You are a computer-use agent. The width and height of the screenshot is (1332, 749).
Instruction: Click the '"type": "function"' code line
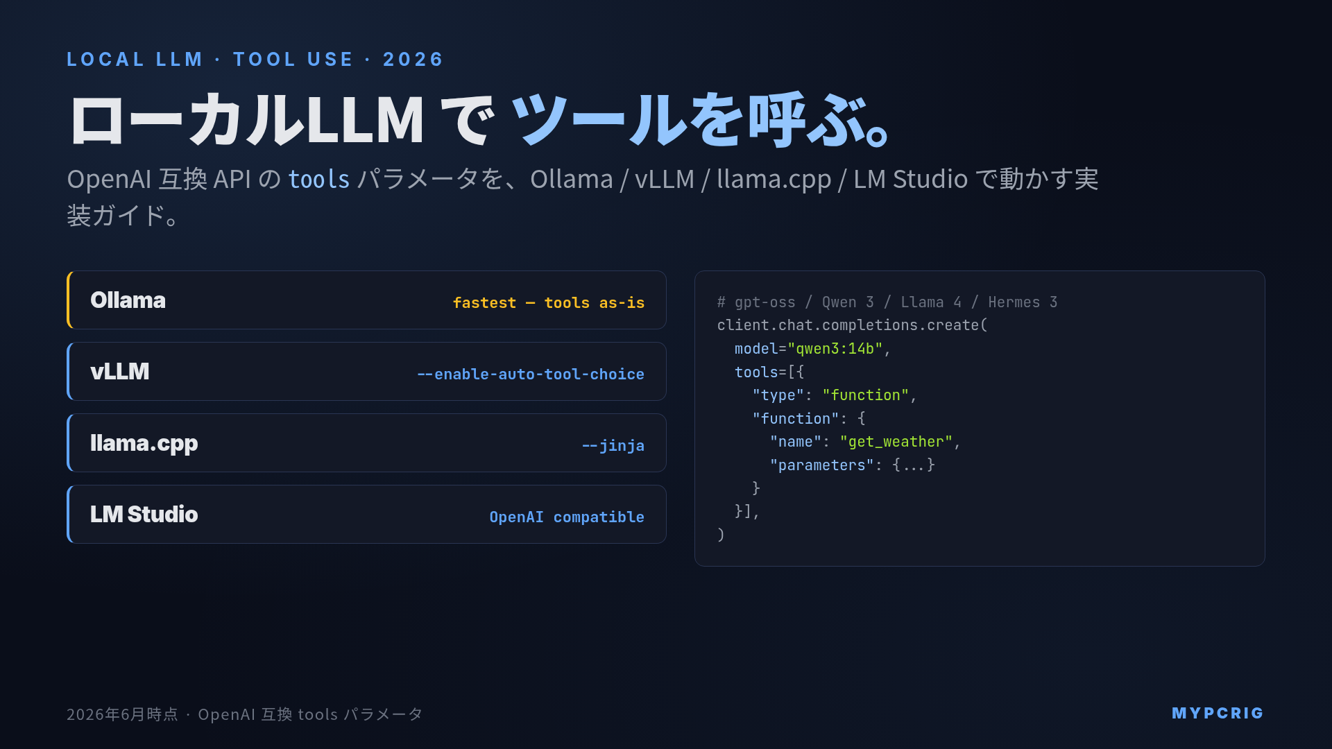(x=835, y=395)
